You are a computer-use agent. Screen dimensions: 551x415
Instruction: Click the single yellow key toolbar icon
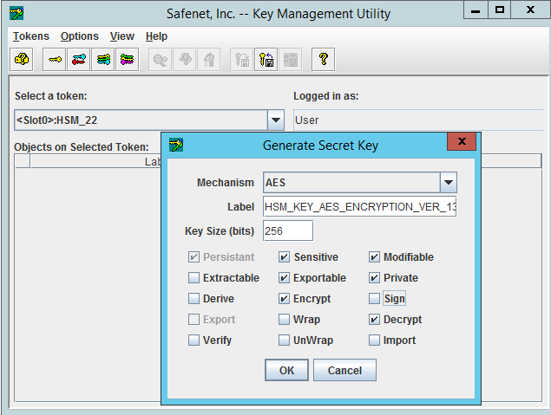[x=56, y=60]
